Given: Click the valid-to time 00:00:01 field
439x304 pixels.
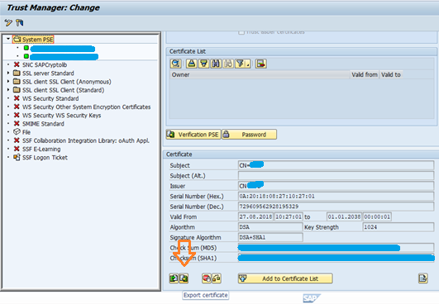Looking at the screenshot, I should [377, 216].
